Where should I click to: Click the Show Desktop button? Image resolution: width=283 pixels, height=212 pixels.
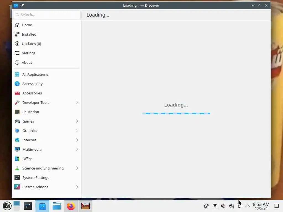(x=276, y=206)
